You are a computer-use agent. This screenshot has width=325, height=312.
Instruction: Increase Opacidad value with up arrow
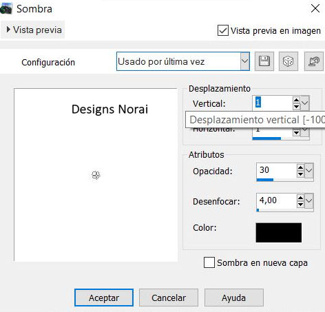(x=300, y=167)
